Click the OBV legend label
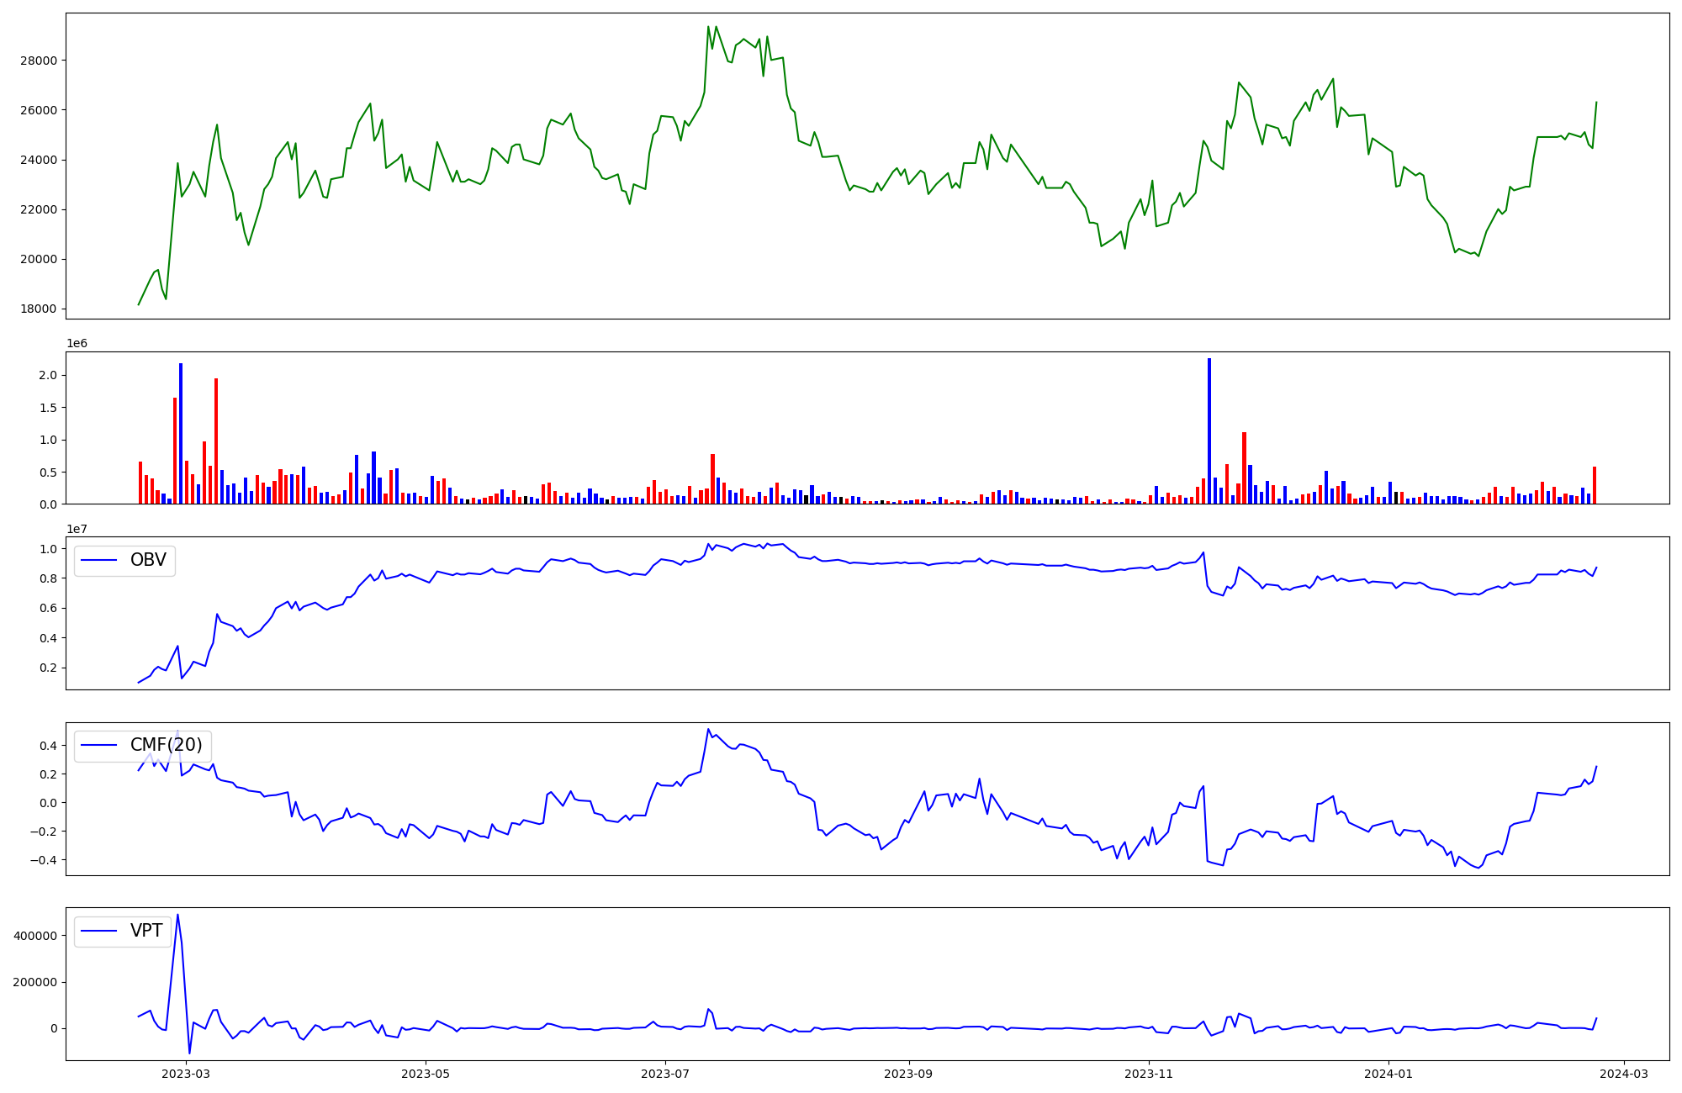This screenshot has width=1682, height=1093. click(148, 560)
